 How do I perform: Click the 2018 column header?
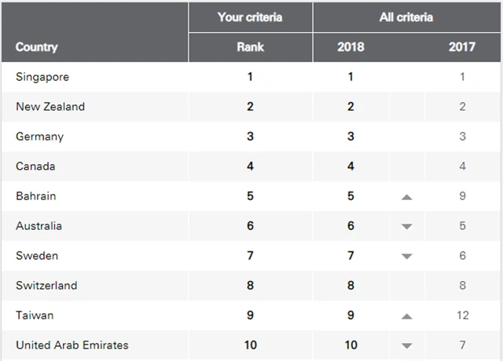point(351,47)
